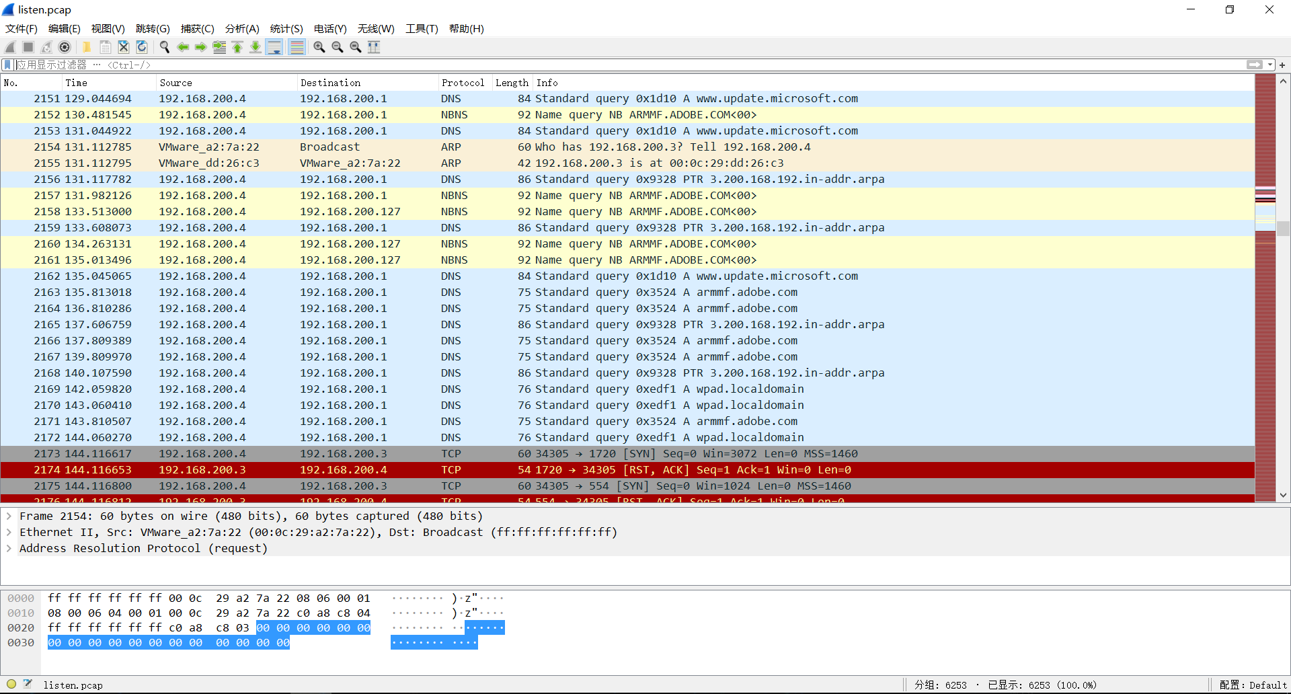1291x694 pixels.
Task: Toggle auto-scroll during live capture
Action: 274,47
